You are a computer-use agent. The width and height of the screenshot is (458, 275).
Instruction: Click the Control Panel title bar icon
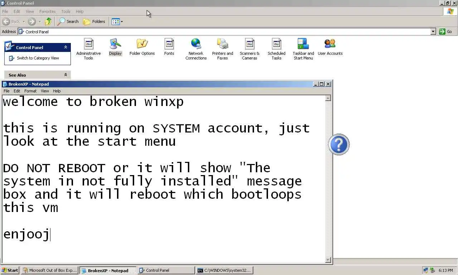[x=3, y=3]
